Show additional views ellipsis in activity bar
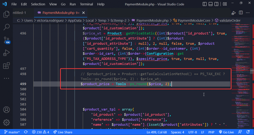254x135 pixels. point(7,78)
